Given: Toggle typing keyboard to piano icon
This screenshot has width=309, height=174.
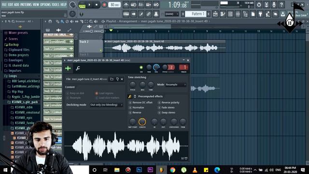Looking at the screenshot, I should click(x=126, y=14).
